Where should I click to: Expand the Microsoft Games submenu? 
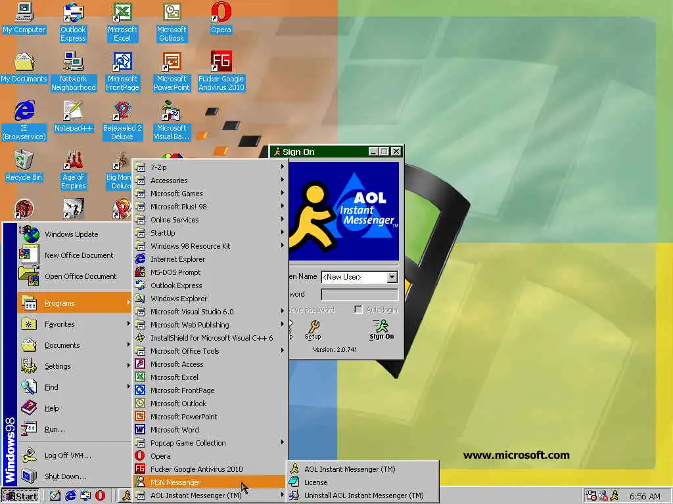[x=210, y=194]
